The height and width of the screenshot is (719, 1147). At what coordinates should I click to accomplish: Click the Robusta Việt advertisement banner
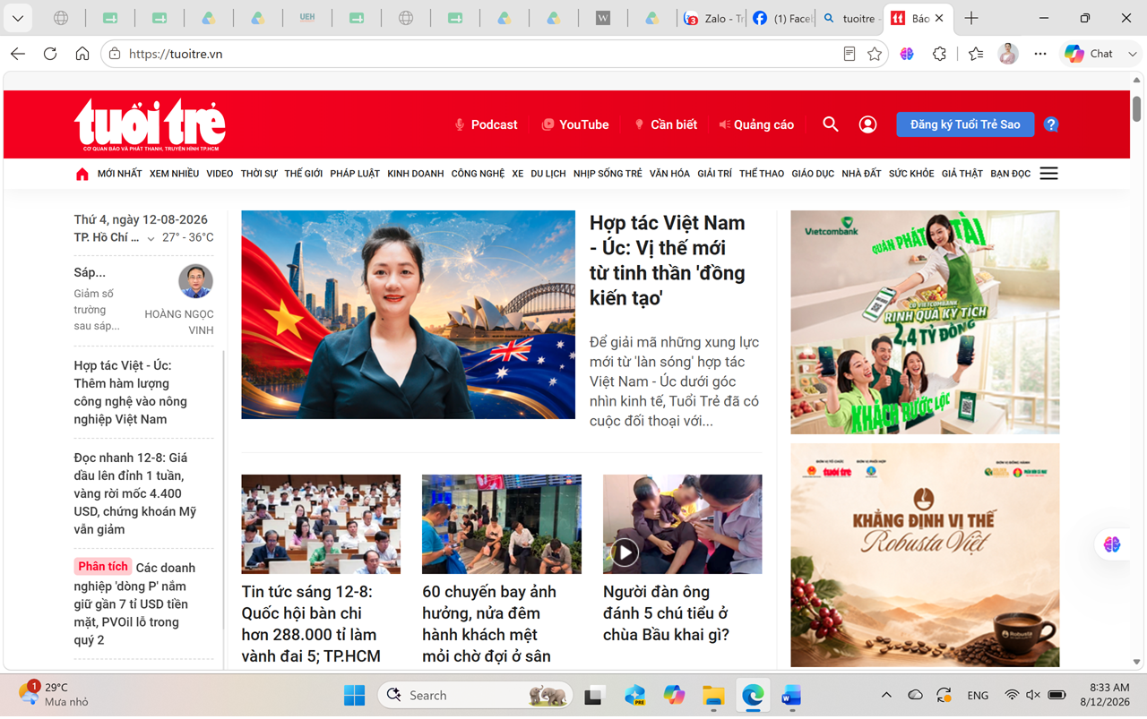click(x=925, y=555)
